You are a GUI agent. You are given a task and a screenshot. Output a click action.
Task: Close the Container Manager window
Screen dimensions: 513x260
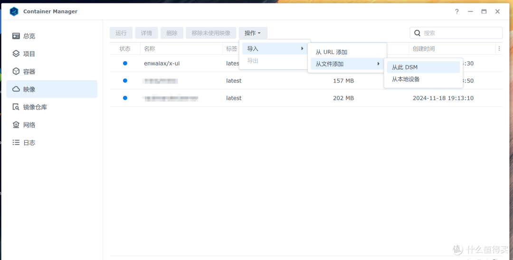pos(497,11)
